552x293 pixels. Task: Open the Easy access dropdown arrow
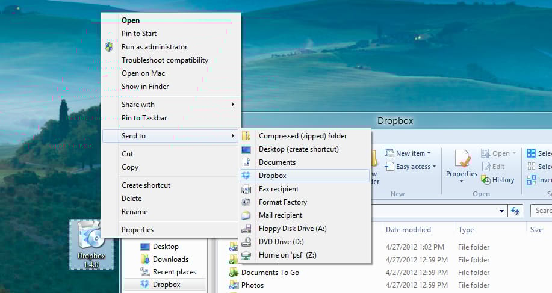click(x=434, y=167)
